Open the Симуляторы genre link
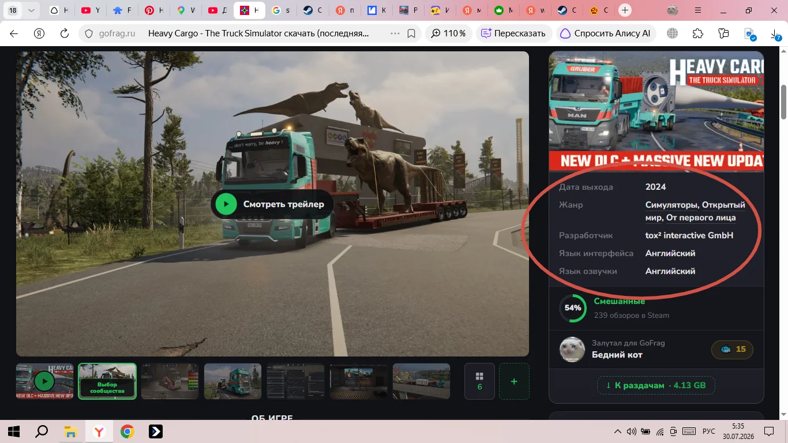Viewport: 788px width, 443px height. tap(672, 205)
